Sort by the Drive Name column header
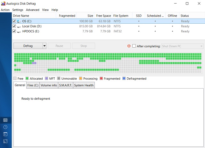 click(x=34, y=16)
